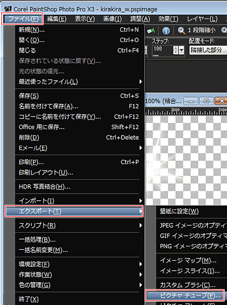Click the PaintShop Photo Pro title icon
The width and height of the screenshot is (227, 305).
tap(8, 9)
